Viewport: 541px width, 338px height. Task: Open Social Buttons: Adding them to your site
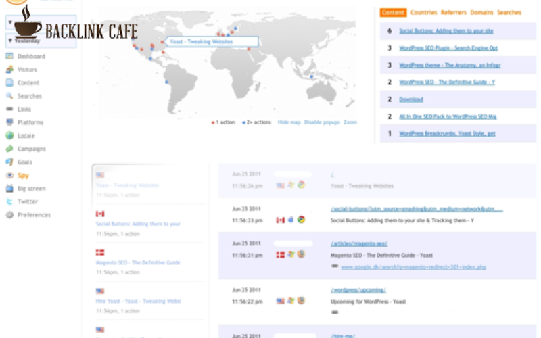(446, 30)
